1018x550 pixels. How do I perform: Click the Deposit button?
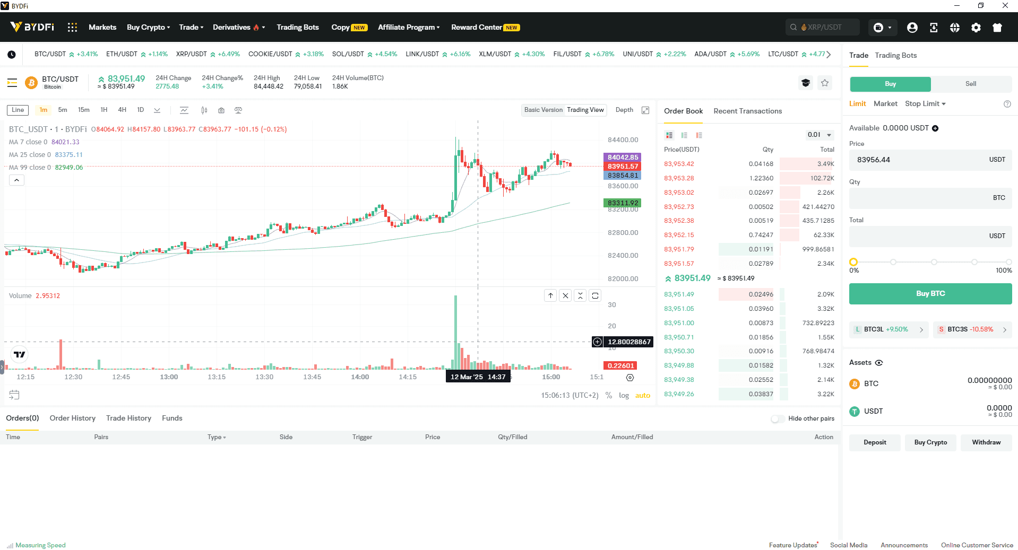[x=875, y=443]
